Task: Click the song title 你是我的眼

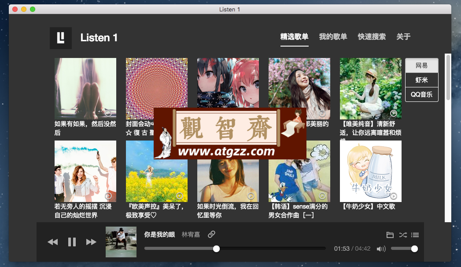Action: point(160,235)
